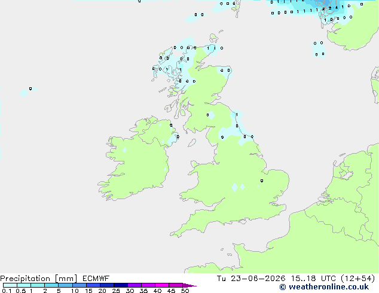
Task: Click the 5 to 10 mm legend swatch
Action: tap(65, 285)
